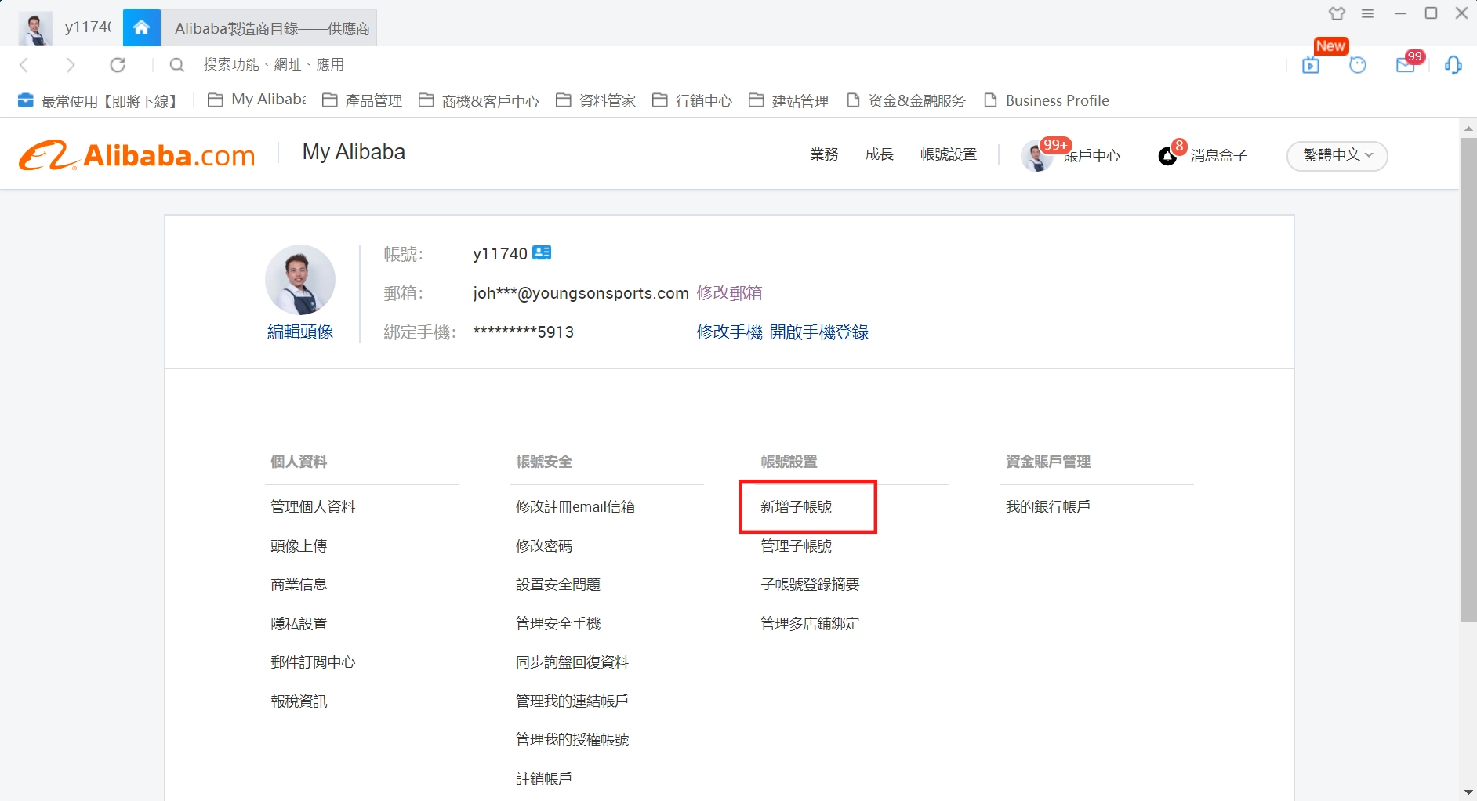The height and width of the screenshot is (801, 1477).
Task: Open the New video tutorial icon
Action: 1311,65
